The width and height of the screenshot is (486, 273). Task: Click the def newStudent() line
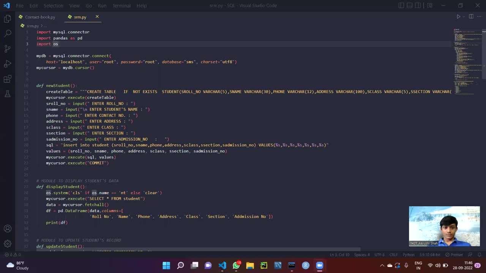point(57,86)
